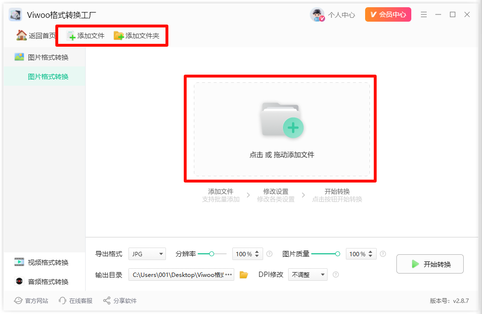Show help for DPI修改 question icon
The image size is (482, 314).
tap(336, 275)
